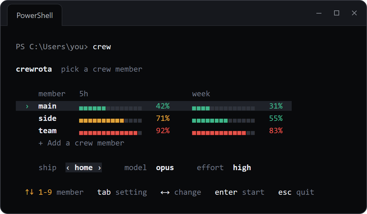Click the 'crewrota' title text
367x214 pixels.
[x=34, y=69]
